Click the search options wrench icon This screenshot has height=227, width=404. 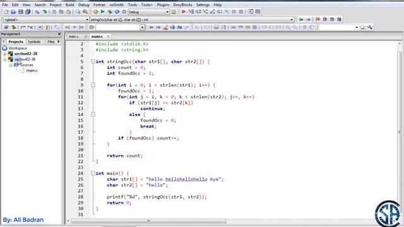370,27
